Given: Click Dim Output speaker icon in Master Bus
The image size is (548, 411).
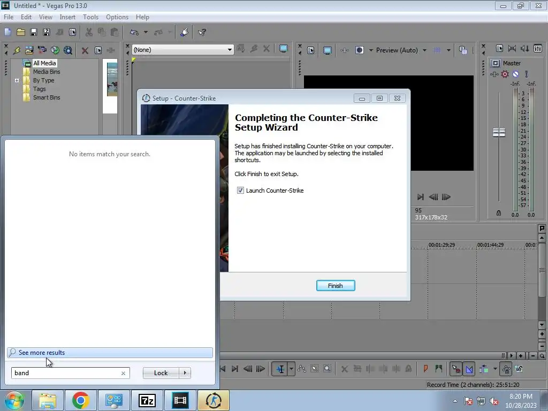Looking at the screenshot, I should 524,48.
